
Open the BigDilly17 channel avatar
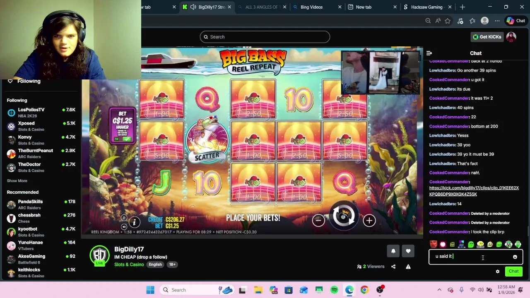(99, 255)
